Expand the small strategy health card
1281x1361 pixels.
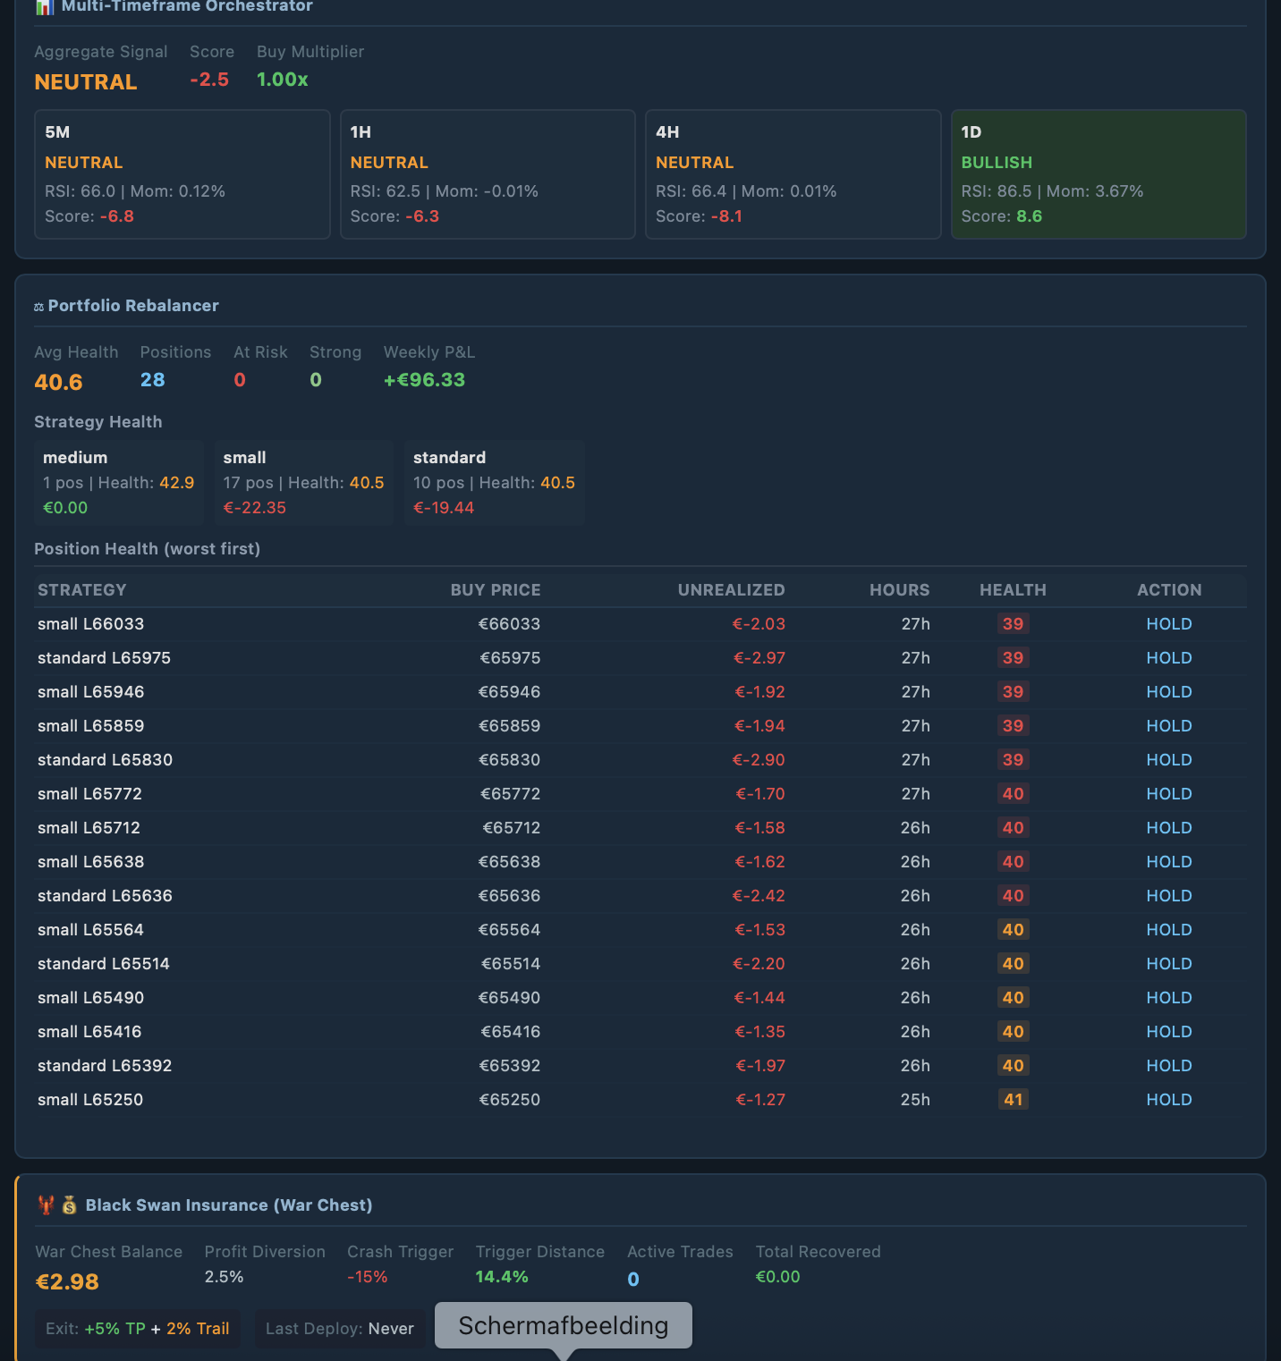pyautogui.click(x=302, y=482)
